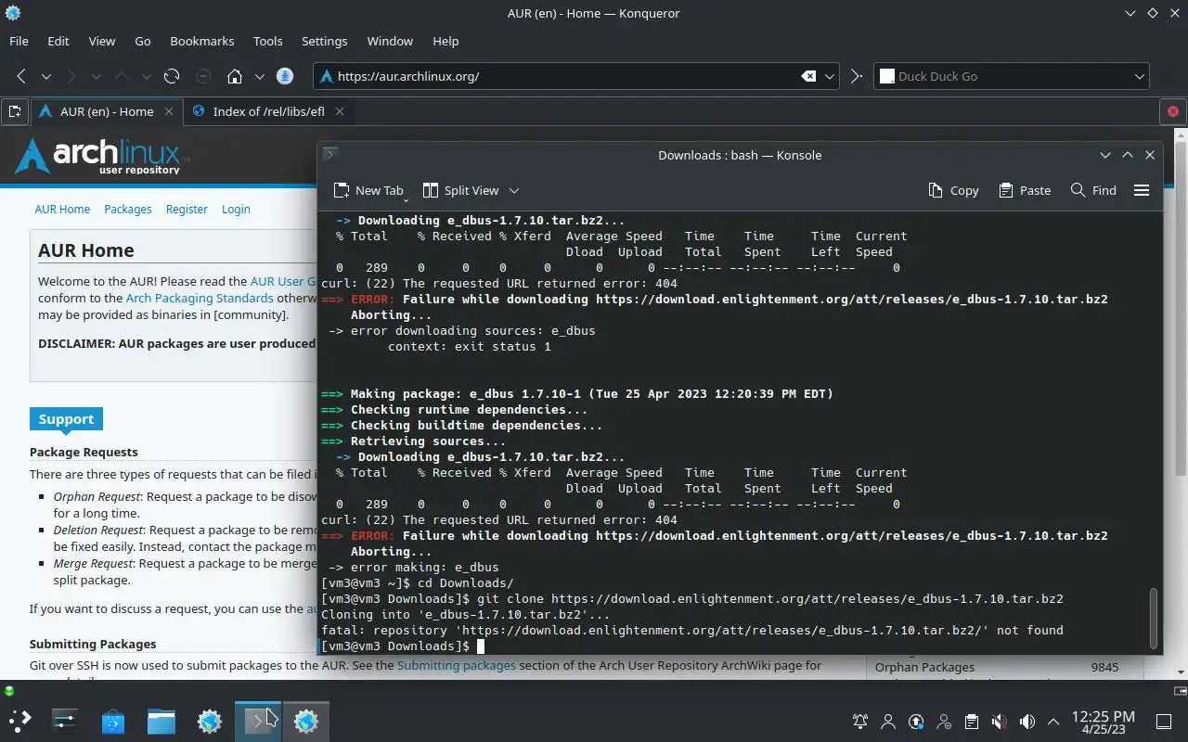1188x742 pixels.
Task: Open a new tab in Konqueror
Action: coord(14,111)
